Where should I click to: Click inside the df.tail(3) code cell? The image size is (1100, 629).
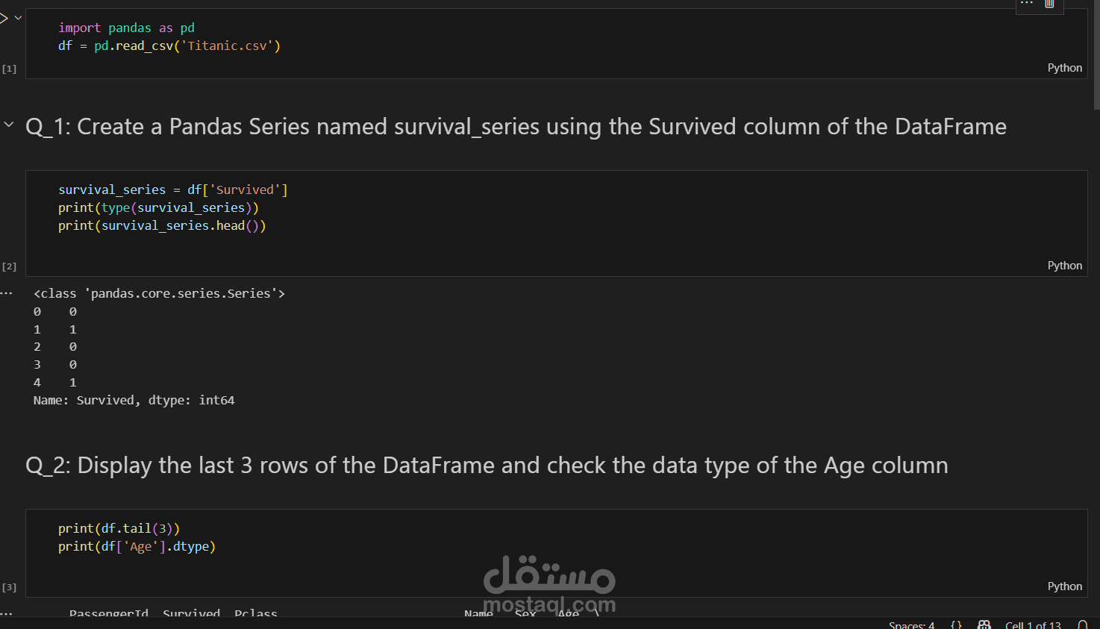coord(556,553)
